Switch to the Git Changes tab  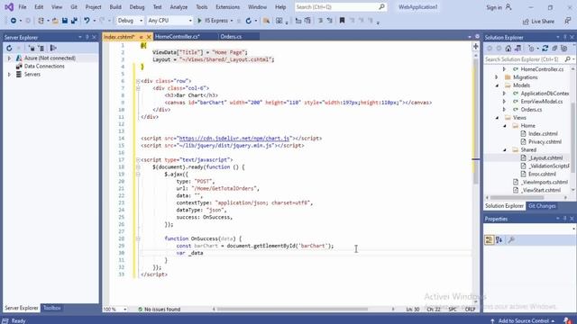(542, 206)
